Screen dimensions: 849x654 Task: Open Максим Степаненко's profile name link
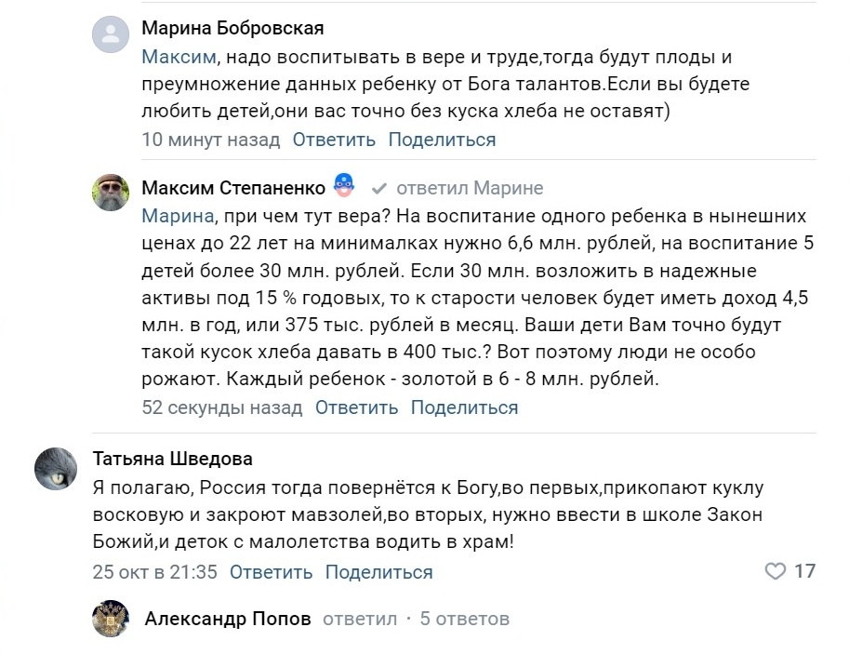coord(233,188)
